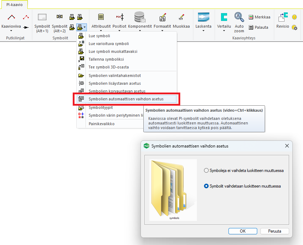Image resolution: width=303 pixels, height=245 pixels.
Task: Choose Lue varioituva symboli
Action: coord(127,44)
